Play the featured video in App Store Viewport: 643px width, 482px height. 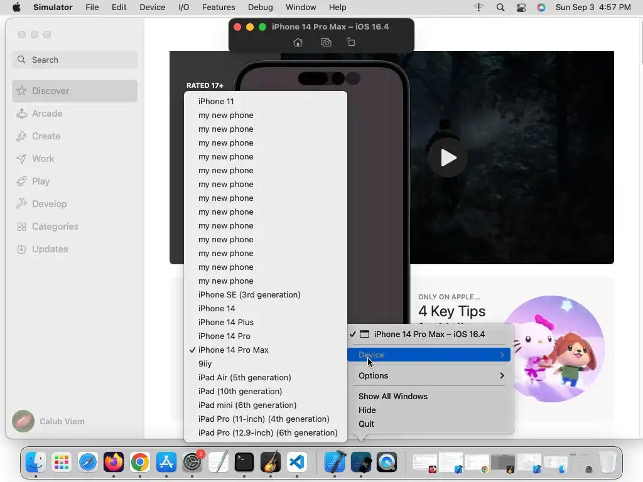(x=448, y=158)
